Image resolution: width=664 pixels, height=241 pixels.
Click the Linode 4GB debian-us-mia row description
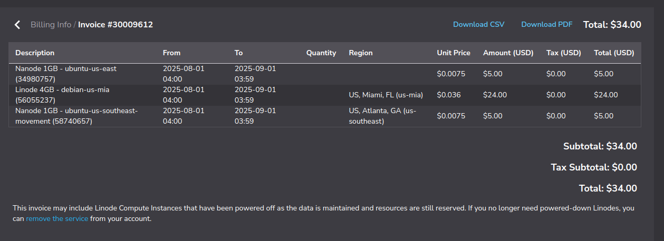62,95
